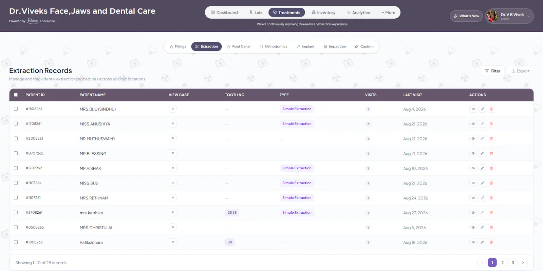Open the Inventory section
This screenshot has width=543, height=271.
323,13
